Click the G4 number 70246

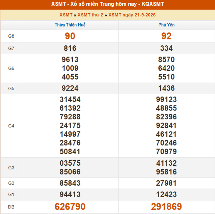[166, 143]
